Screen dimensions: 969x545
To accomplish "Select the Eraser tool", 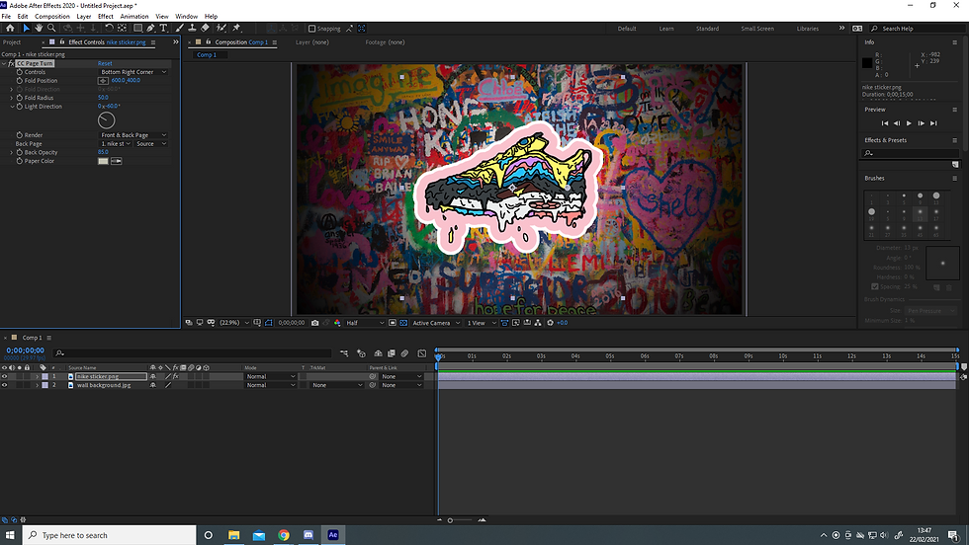I will [x=206, y=28].
